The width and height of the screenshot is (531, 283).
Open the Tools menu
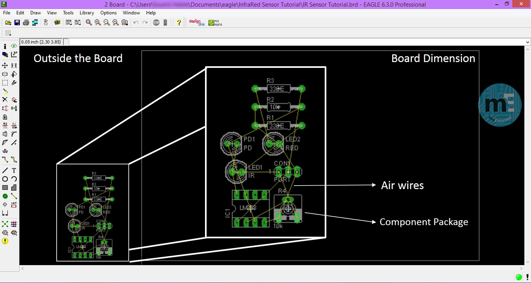pos(68,13)
